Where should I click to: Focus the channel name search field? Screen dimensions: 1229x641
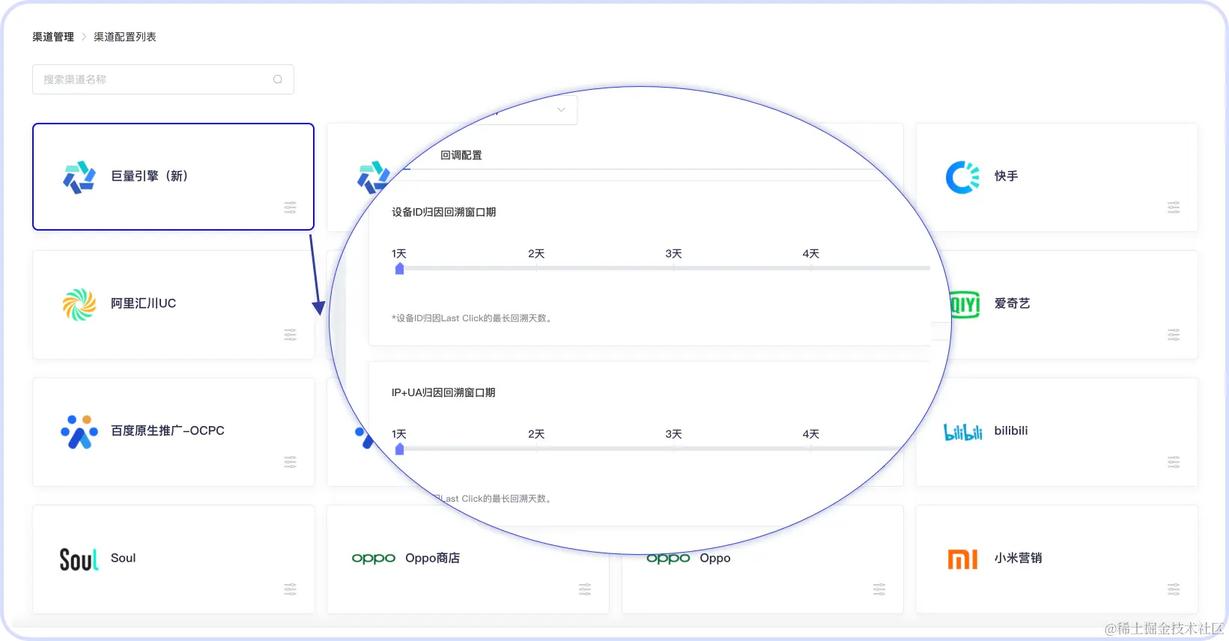pyautogui.click(x=163, y=79)
